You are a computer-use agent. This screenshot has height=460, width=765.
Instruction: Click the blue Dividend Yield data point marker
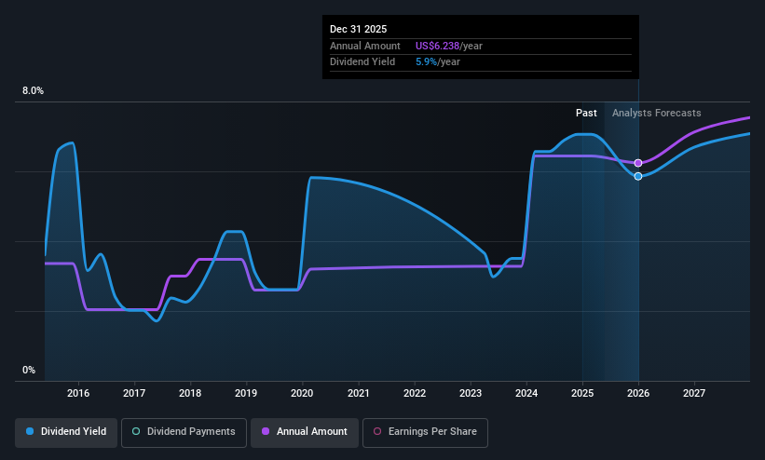(638, 176)
